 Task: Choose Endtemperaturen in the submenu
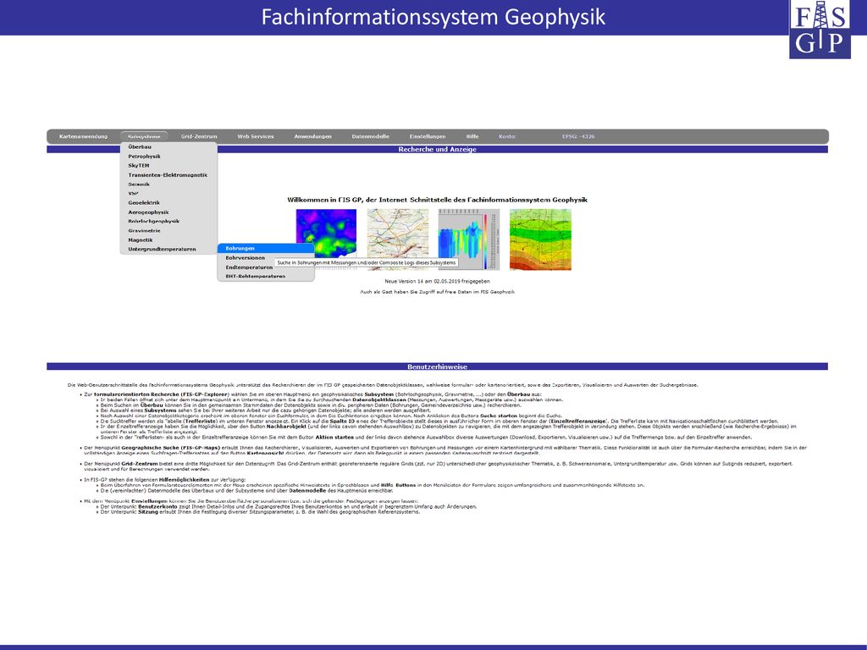249,267
